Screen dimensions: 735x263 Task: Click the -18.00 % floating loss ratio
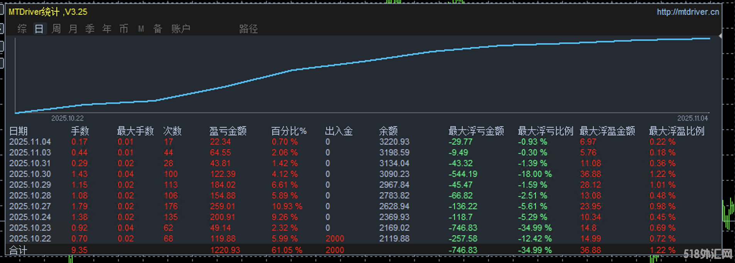click(x=535, y=174)
